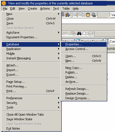The width and height of the screenshot is (115, 132).
Task: Click the magnifying glass search icon
Action: [85, 34]
